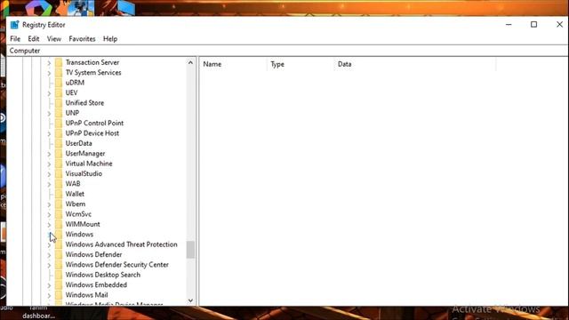Image resolution: width=569 pixels, height=320 pixels.
Task: Click the UPnP Control Point folder icon
Action: tap(59, 124)
